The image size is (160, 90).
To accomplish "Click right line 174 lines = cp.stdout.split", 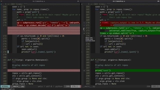I will 117,33.
